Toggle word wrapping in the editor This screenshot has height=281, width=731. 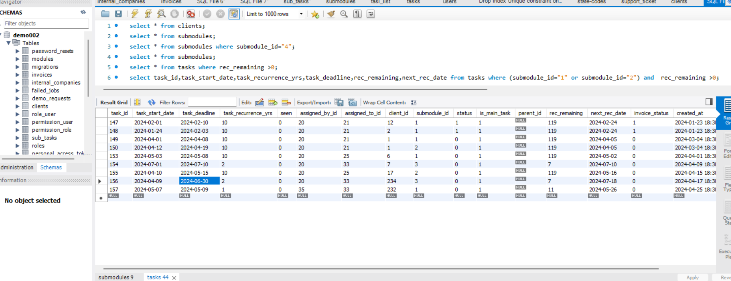coord(371,14)
